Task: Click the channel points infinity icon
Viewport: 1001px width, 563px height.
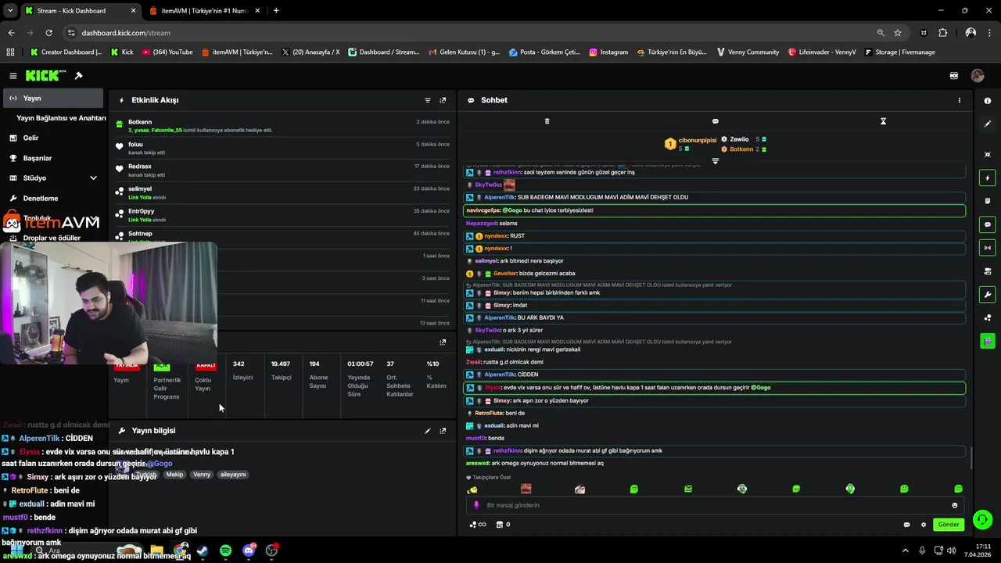Action: 478,525
